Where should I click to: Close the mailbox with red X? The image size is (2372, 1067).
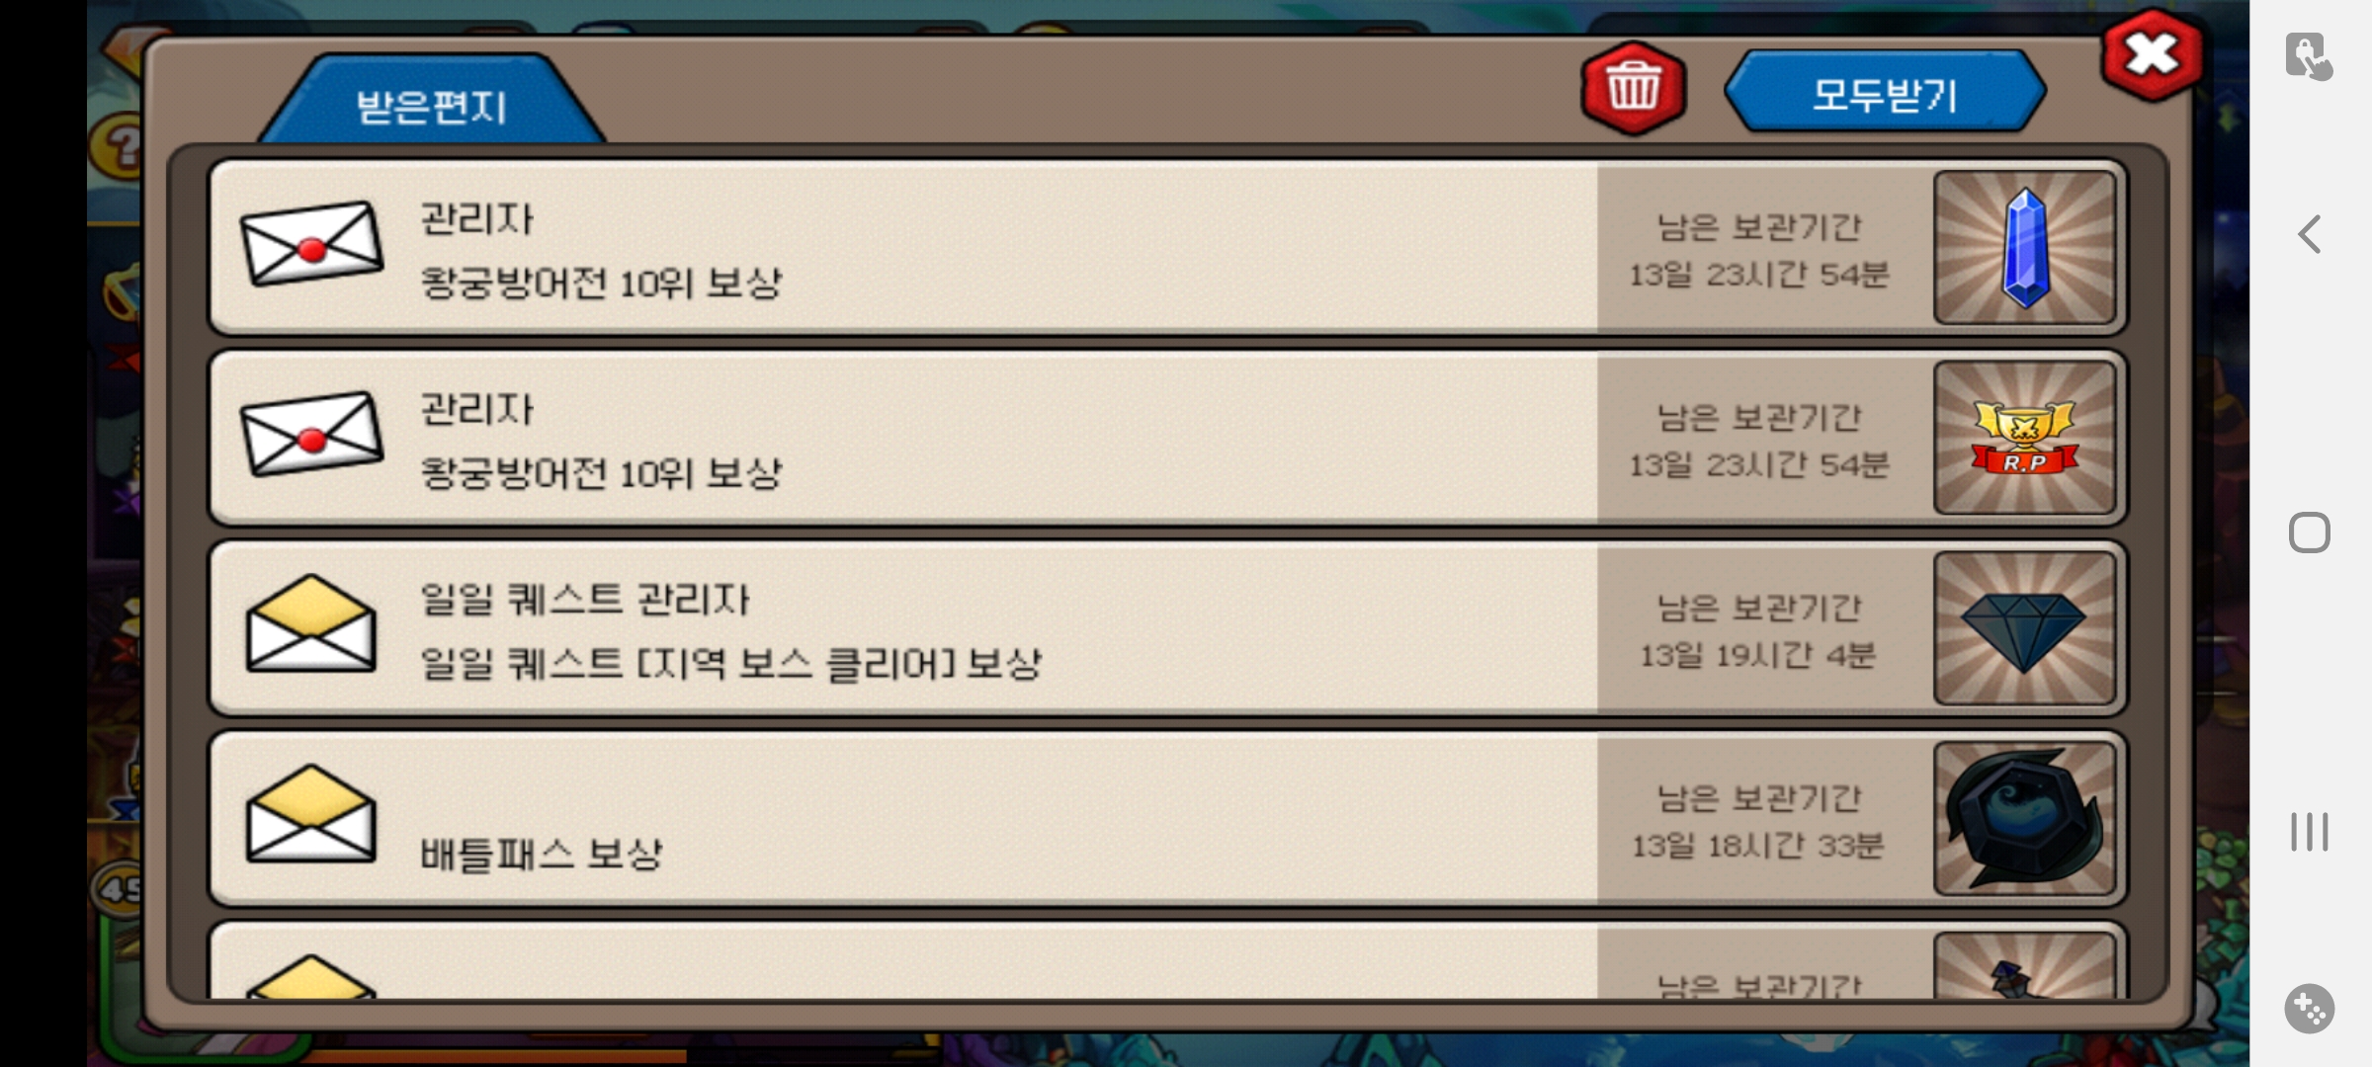2152,55
